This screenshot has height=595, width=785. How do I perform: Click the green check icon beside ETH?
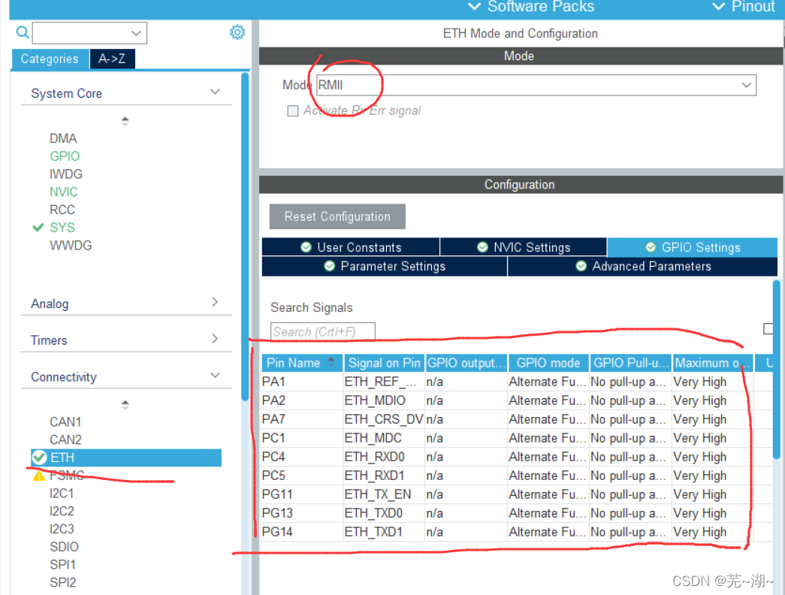38,458
